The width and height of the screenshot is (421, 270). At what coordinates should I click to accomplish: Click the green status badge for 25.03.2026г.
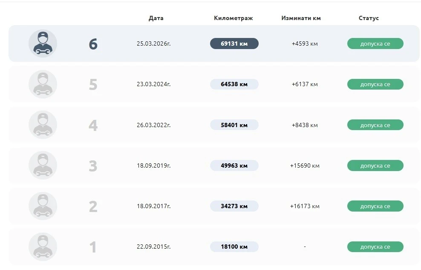(375, 44)
